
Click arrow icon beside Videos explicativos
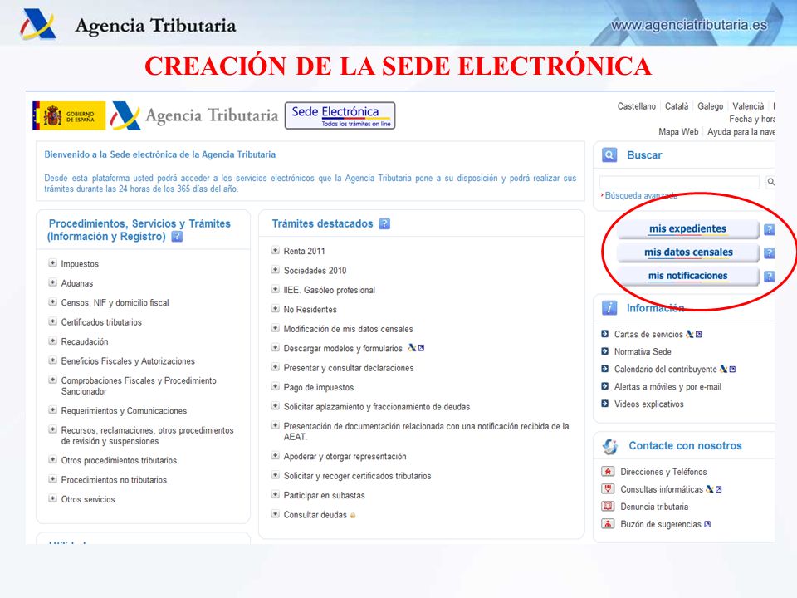pyautogui.click(x=605, y=404)
